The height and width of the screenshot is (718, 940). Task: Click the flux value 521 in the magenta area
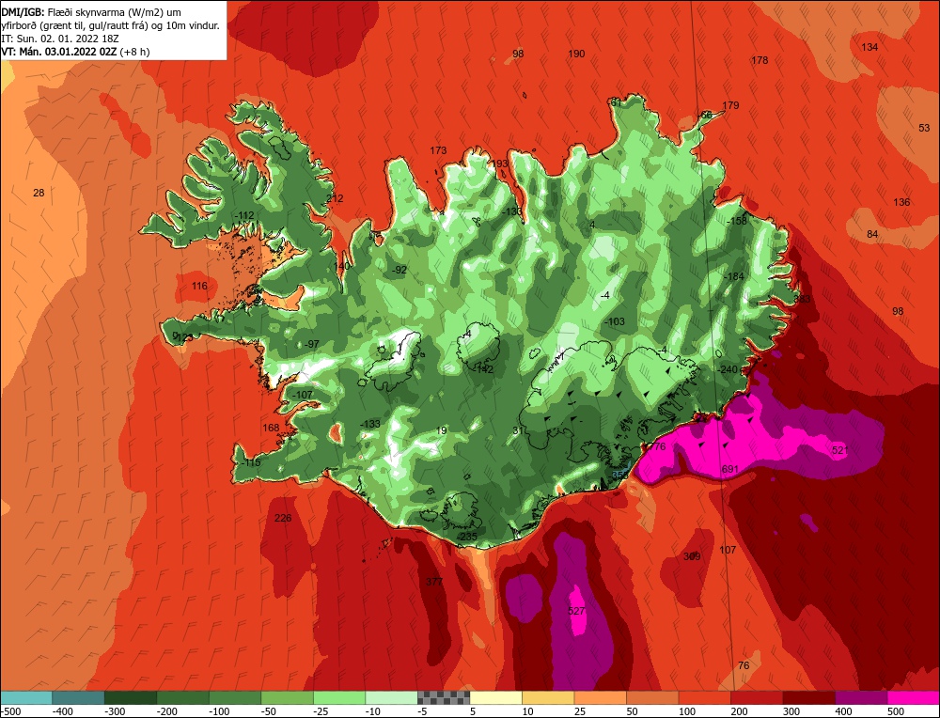840,450
